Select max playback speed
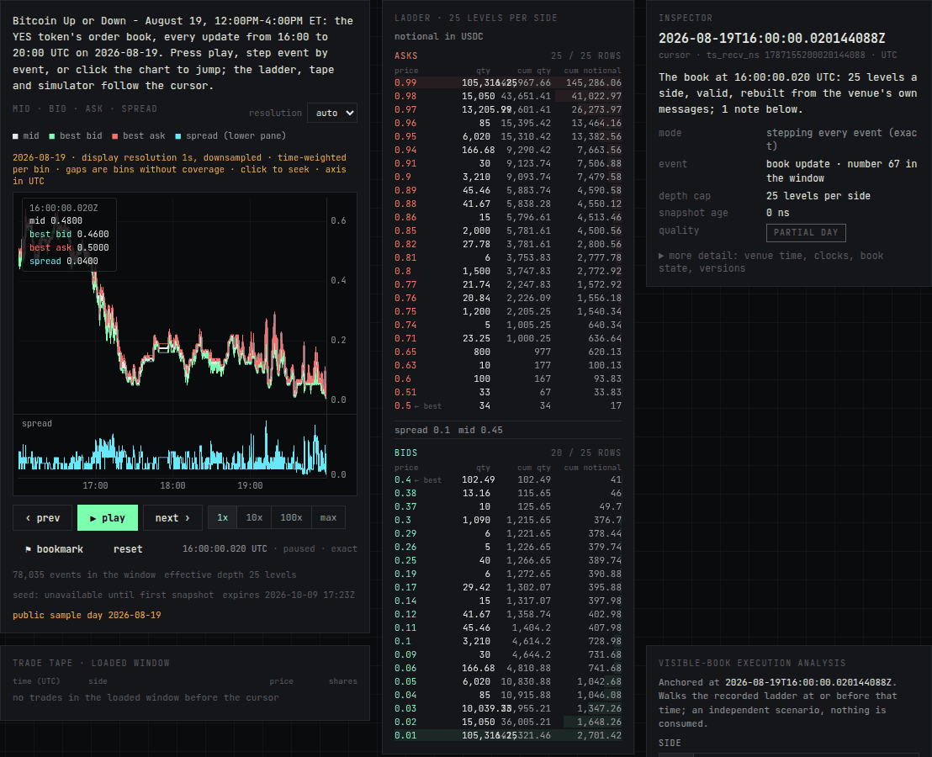Viewport: 932px width, 757px height. click(328, 518)
